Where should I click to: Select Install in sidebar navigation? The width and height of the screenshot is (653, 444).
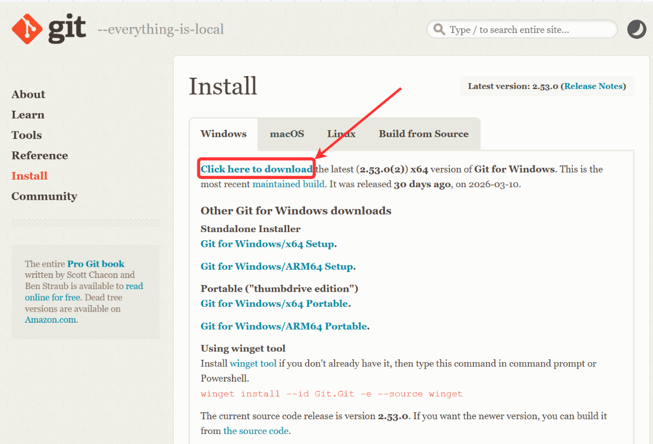coord(29,176)
